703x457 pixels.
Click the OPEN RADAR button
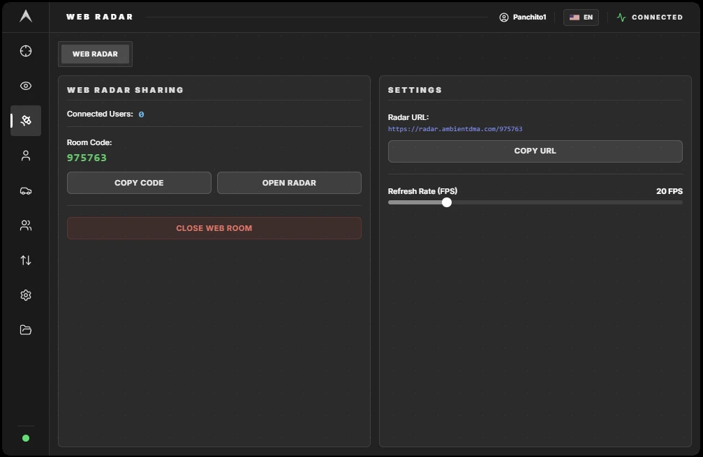tap(289, 183)
